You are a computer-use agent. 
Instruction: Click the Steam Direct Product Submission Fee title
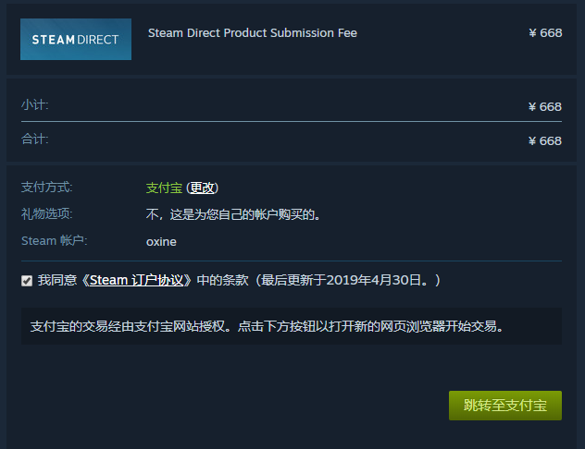[252, 33]
